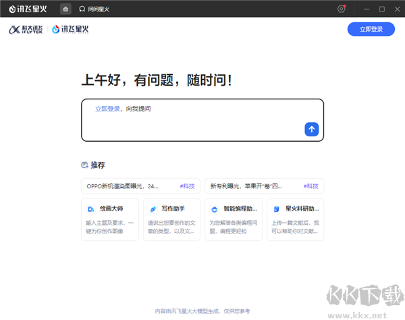Click the 科大讯飞 iFLYTEK logo
Screen dimensions: 405x320
[x=26, y=30]
